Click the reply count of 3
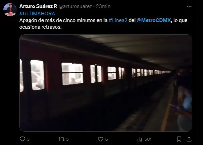 pos(28,139)
